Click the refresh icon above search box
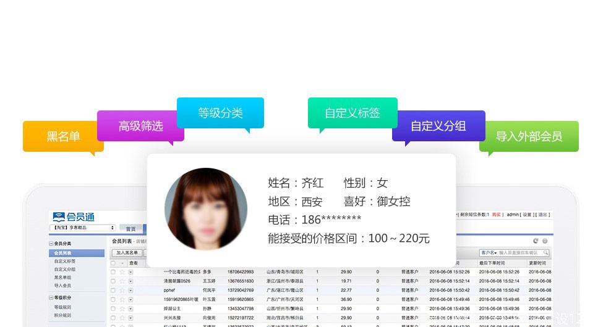598x327 pixels. [536, 241]
